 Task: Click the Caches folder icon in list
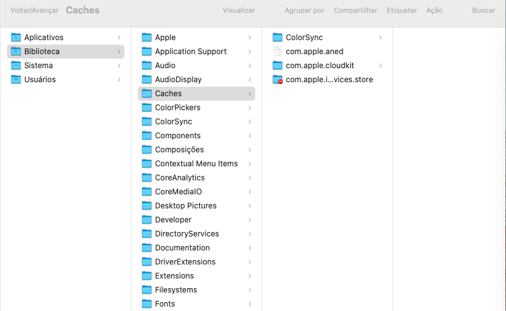pos(147,94)
